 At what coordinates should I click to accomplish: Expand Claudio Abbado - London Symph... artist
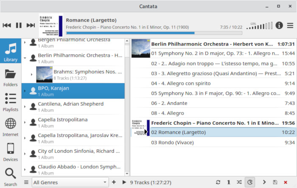coord(25,170)
